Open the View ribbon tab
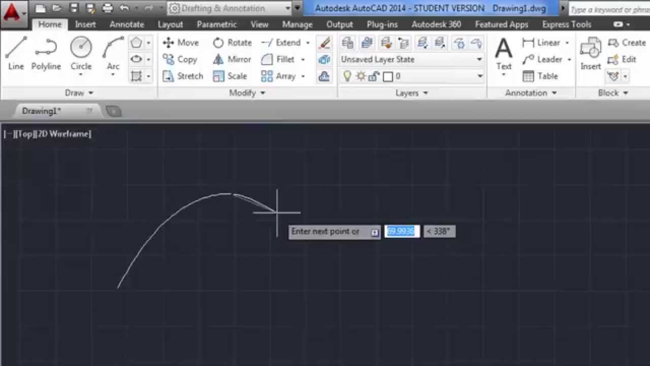Viewport: 650px width, 366px height. [259, 24]
